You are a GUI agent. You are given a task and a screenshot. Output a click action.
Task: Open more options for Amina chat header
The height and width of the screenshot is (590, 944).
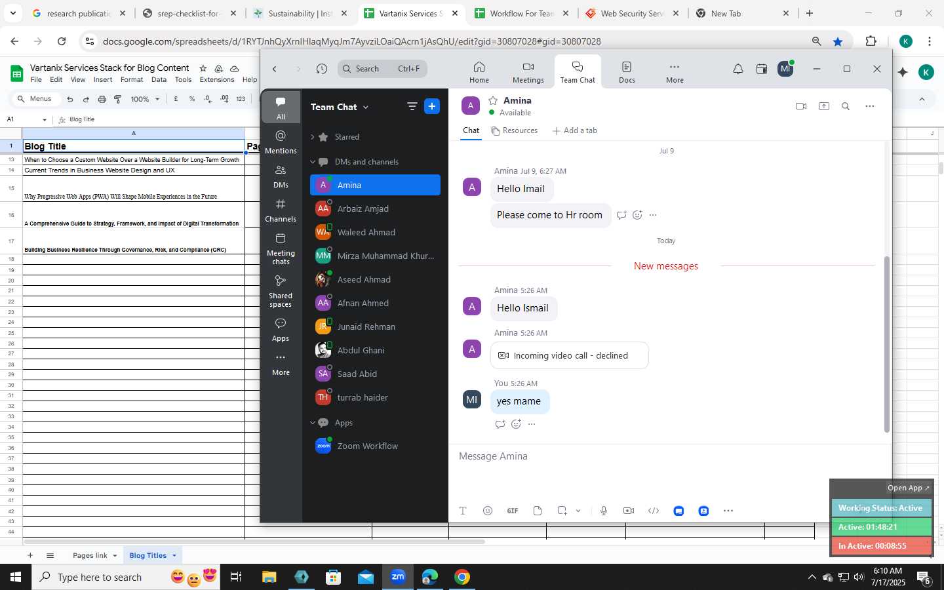[869, 106]
